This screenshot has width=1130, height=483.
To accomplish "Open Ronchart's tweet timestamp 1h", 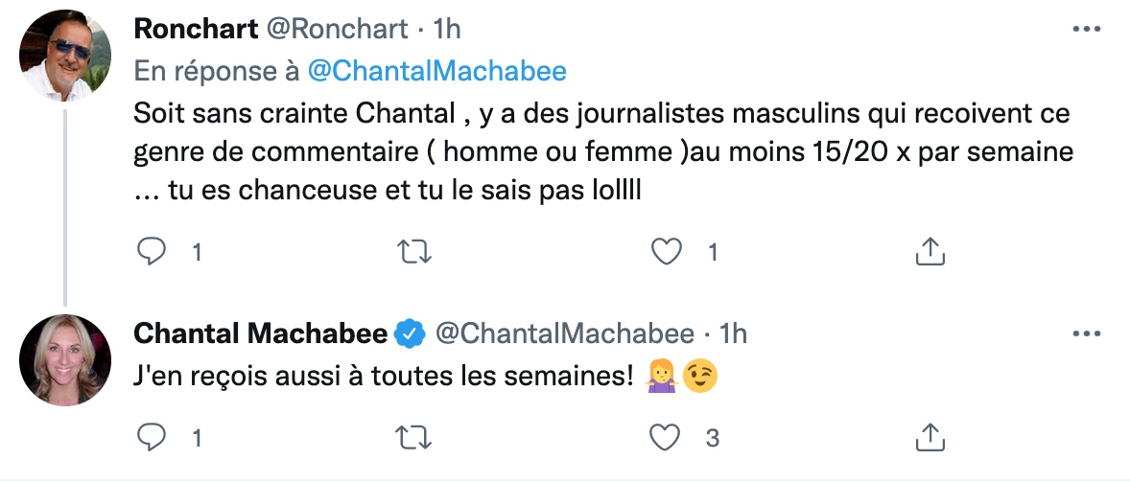I will 447,30.
